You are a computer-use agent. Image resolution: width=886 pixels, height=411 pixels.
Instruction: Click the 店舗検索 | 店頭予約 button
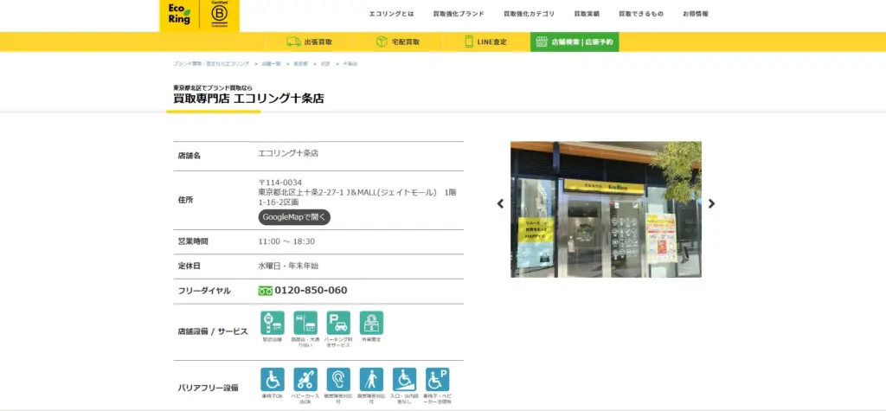575,42
